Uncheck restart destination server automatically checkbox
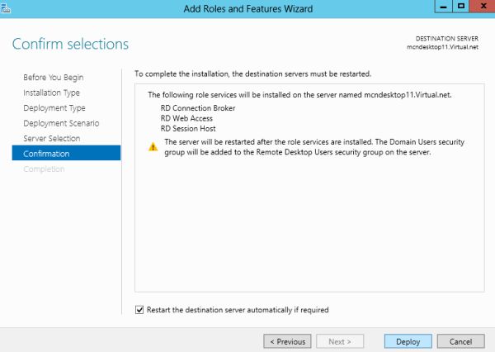495x352 pixels. click(139, 310)
